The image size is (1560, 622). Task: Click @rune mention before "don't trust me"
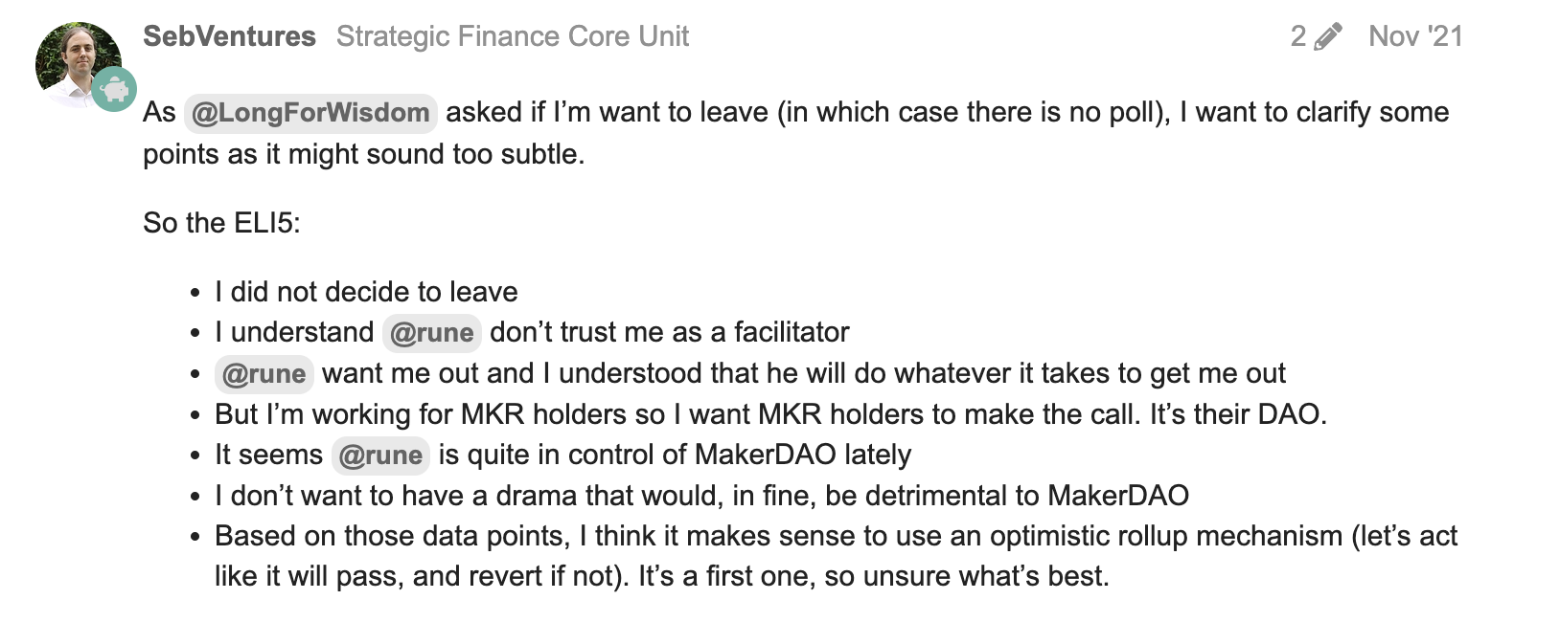431,332
